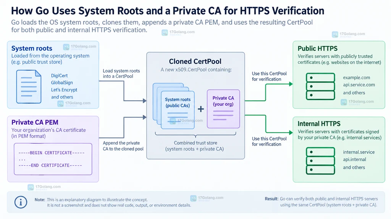Click the "api.service.com" host name
The width and height of the screenshot is (391, 219).
(359, 85)
